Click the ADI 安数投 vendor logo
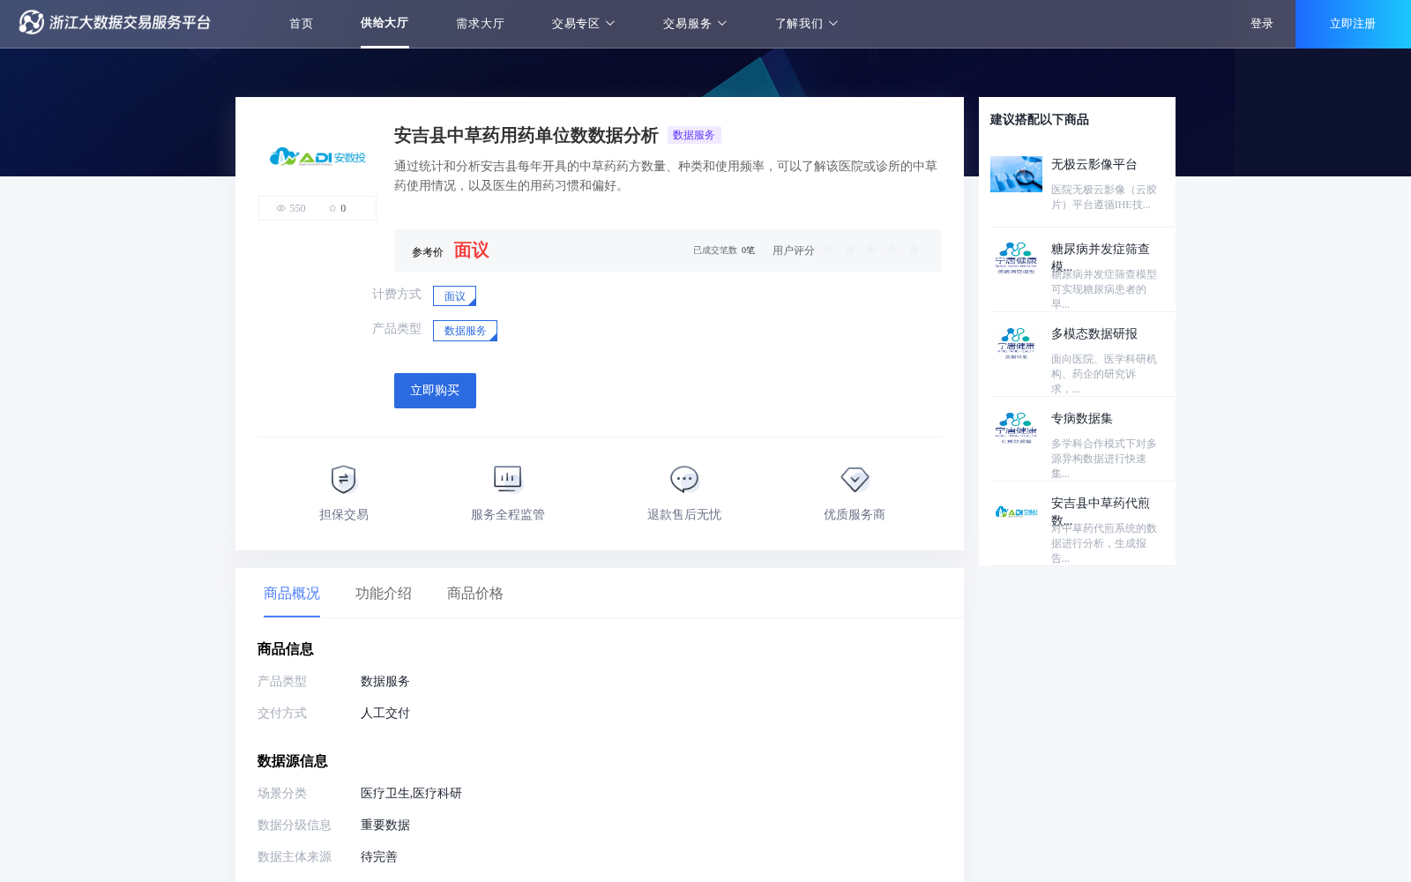 click(317, 157)
